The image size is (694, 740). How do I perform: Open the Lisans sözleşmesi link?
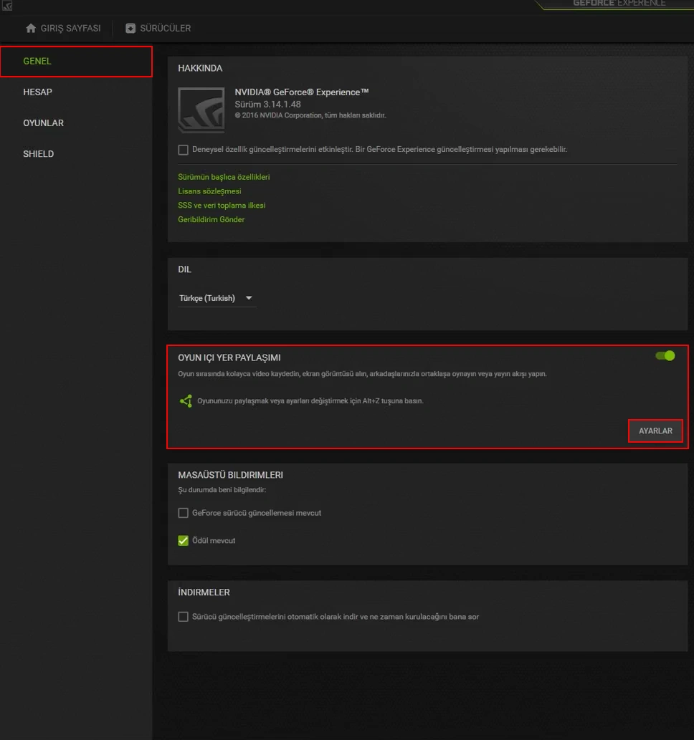pyautogui.click(x=209, y=191)
